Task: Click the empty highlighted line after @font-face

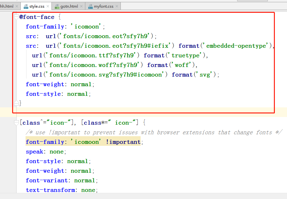Action: [143, 112]
